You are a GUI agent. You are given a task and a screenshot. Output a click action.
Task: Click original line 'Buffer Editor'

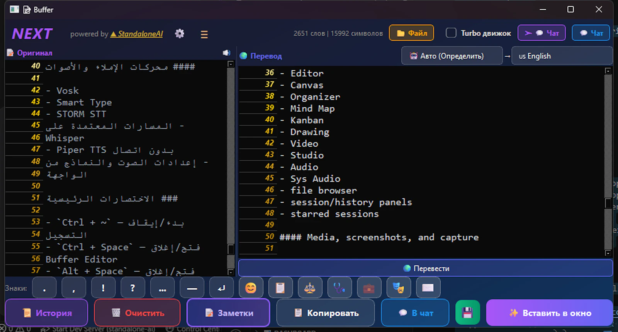(81, 259)
